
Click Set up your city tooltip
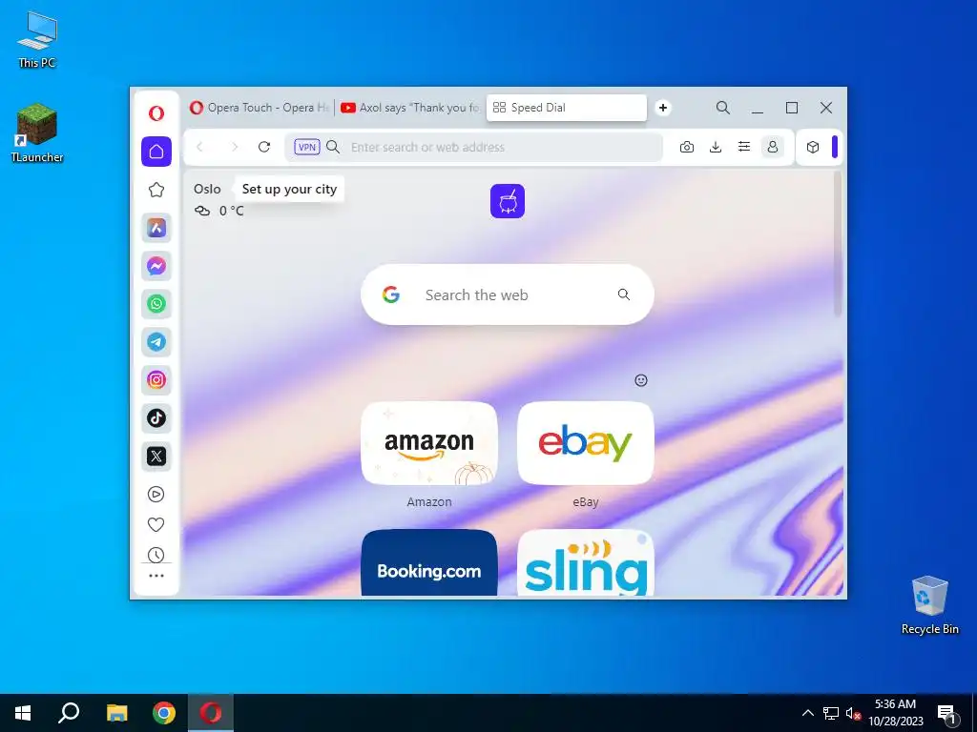[289, 190]
